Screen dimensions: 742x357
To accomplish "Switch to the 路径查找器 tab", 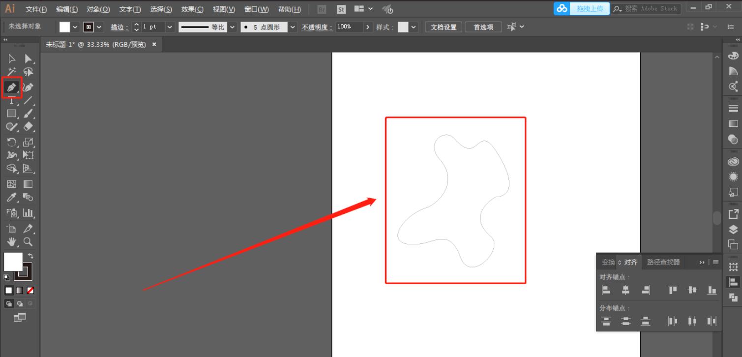I will pos(663,262).
